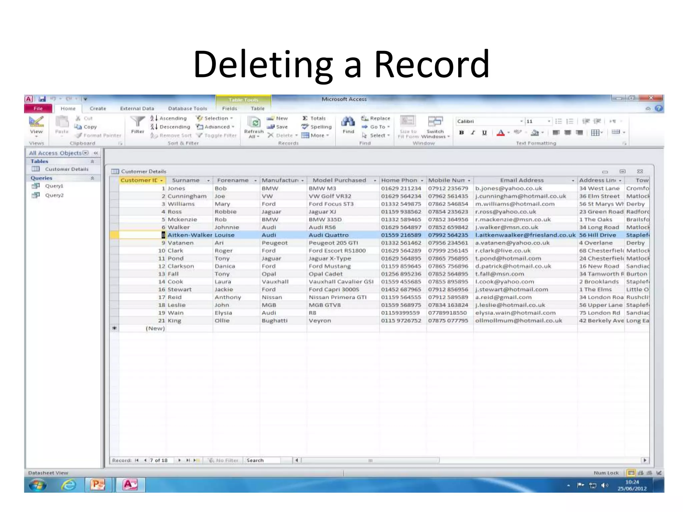
Task: Switch to the Create ribbon tab
Action: point(98,108)
